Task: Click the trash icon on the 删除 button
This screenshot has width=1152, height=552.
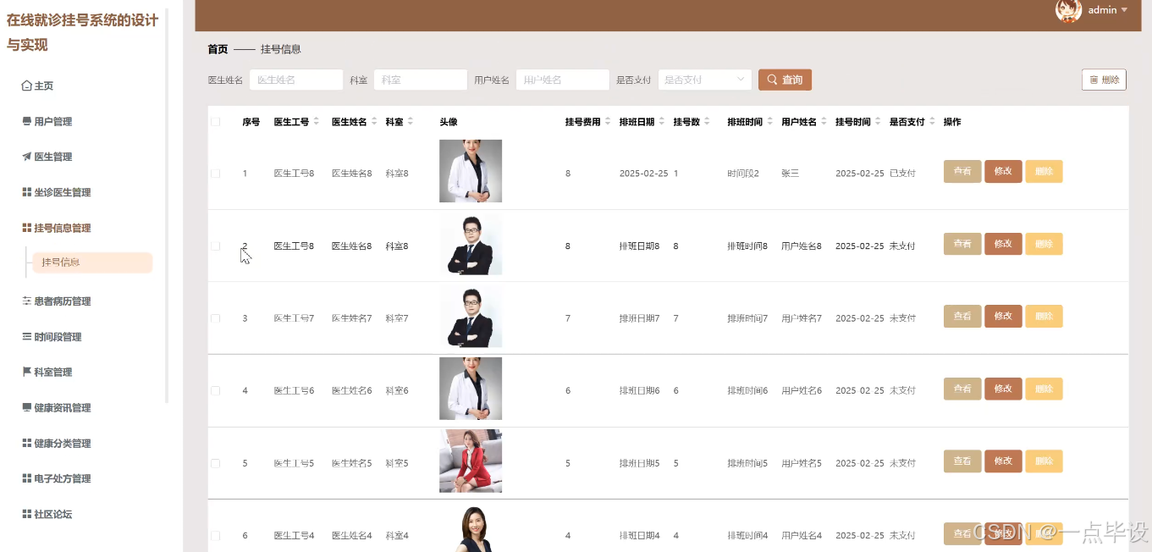Action: tap(1094, 78)
